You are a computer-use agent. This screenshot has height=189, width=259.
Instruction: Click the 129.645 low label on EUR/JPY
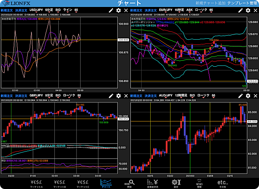pos(172,65)
